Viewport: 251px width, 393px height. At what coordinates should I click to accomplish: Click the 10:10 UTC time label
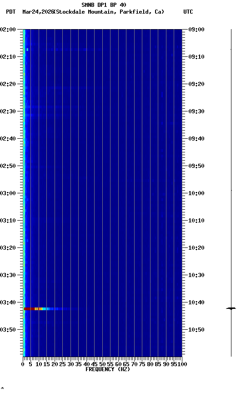click(x=196, y=221)
